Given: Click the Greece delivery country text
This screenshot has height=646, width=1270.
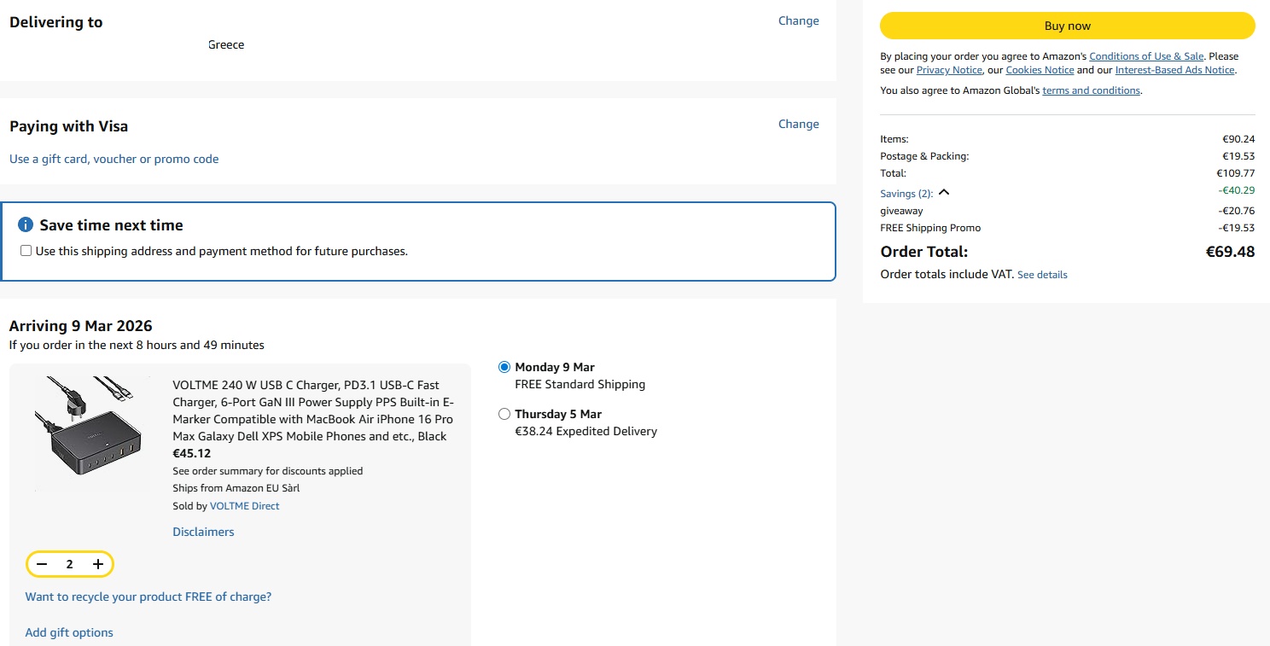Looking at the screenshot, I should coord(226,44).
